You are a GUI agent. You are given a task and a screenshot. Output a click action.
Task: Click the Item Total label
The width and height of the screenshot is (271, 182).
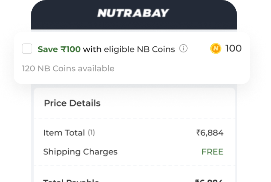64,133
